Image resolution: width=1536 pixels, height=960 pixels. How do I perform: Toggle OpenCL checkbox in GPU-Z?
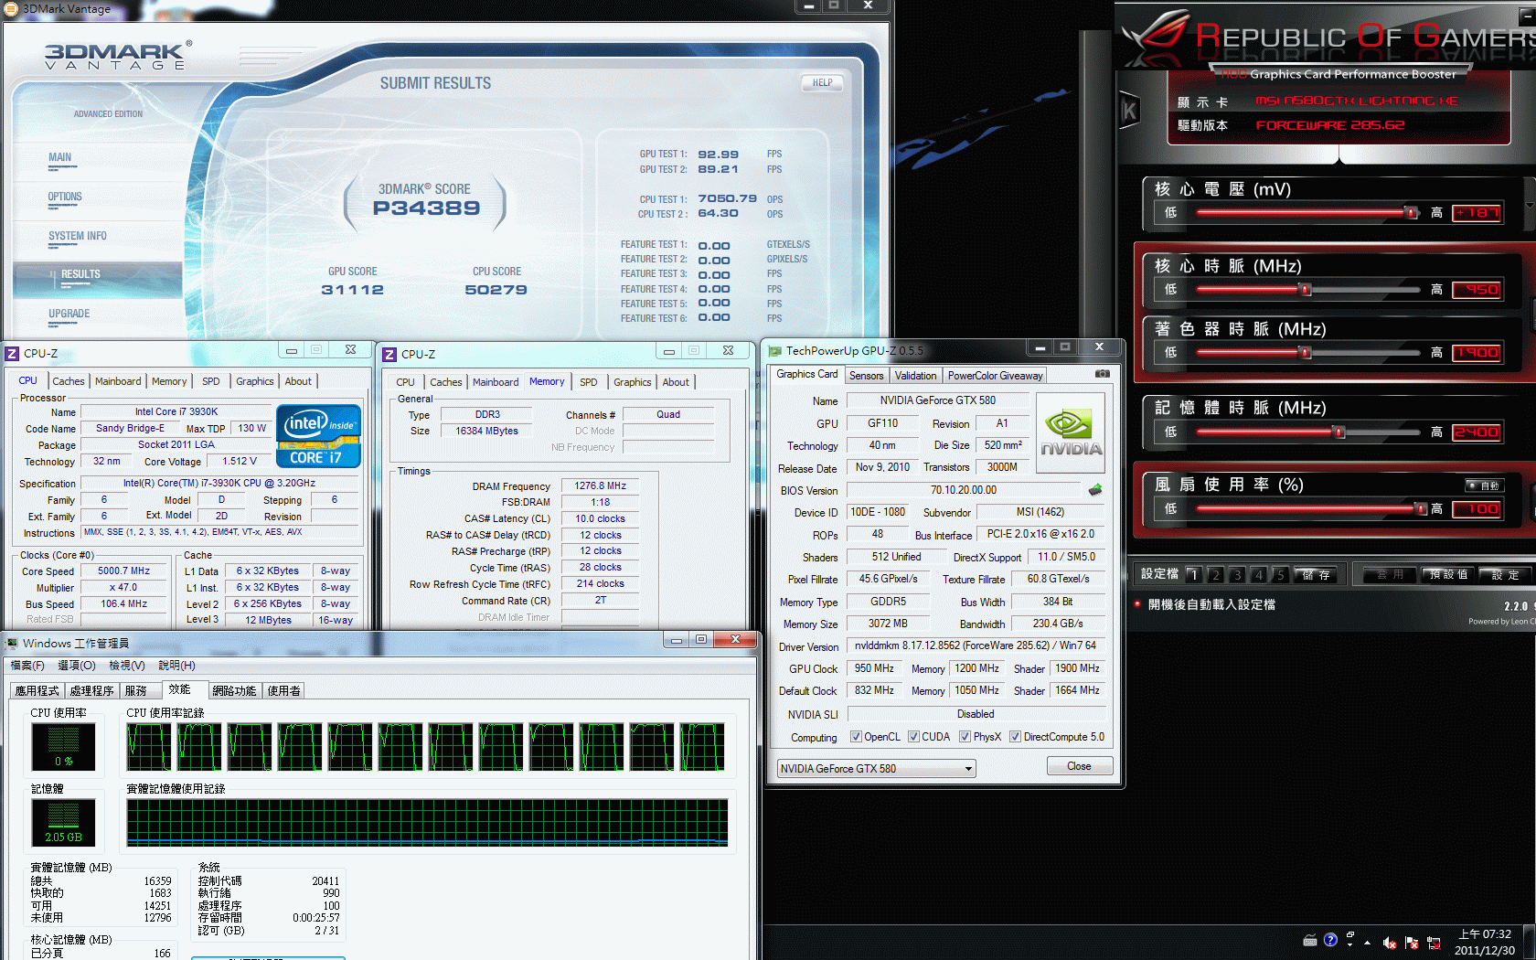coord(856,737)
